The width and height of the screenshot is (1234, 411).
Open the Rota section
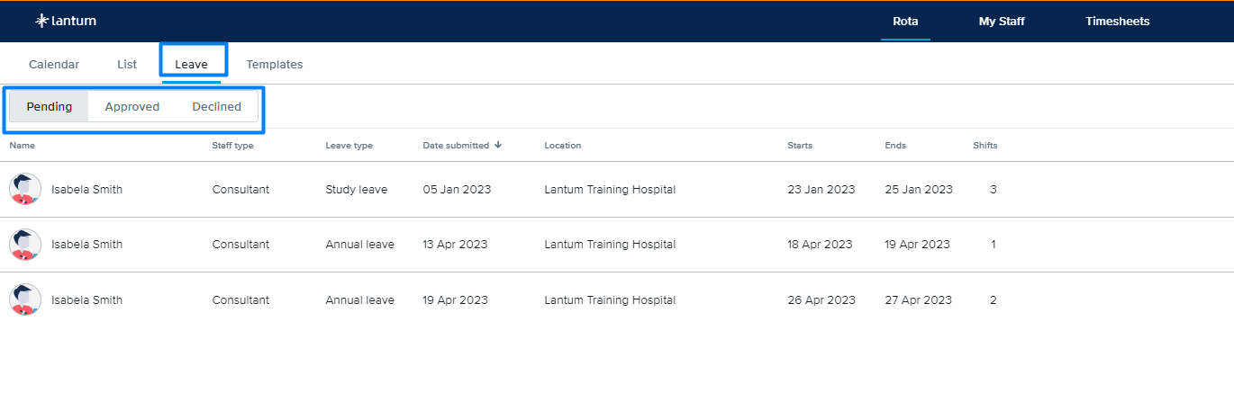click(x=905, y=21)
